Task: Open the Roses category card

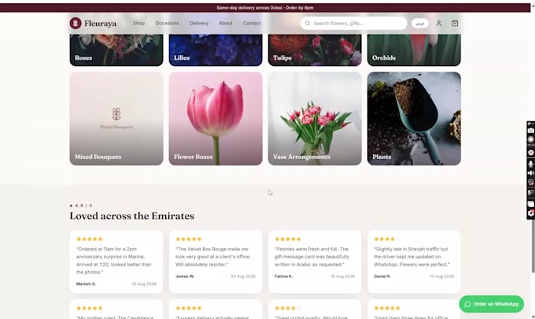Action: click(116, 50)
